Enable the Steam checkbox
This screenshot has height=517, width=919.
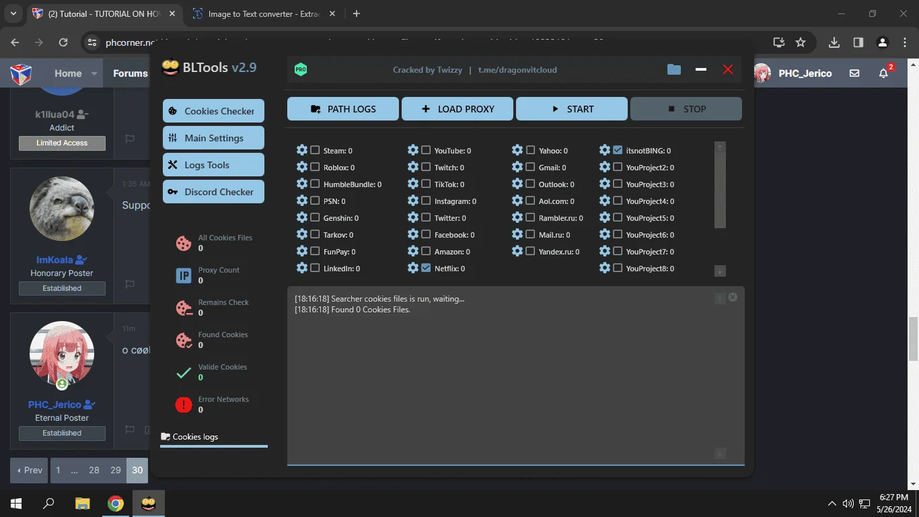pos(315,150)
